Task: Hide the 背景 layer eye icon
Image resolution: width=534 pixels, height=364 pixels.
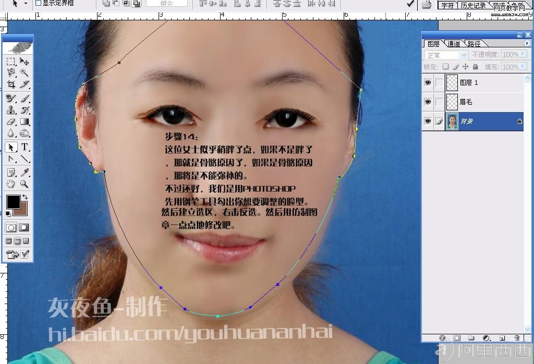Action: coord(428,121)
